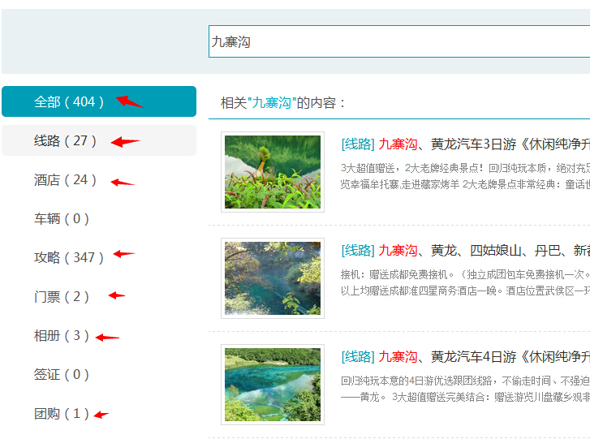The image size is (590, 439).
Task: Show 门票 (2) results
Action: pyautogui.click(x=62, y=297)
